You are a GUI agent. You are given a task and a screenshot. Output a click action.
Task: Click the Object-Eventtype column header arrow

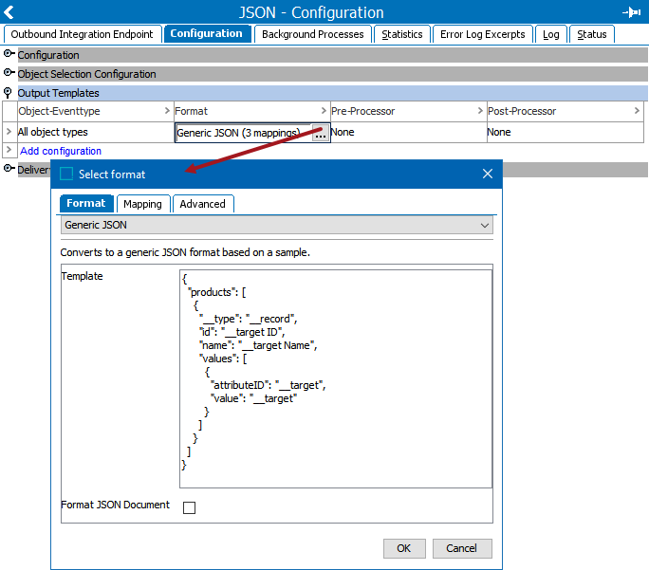click(167, 112)
